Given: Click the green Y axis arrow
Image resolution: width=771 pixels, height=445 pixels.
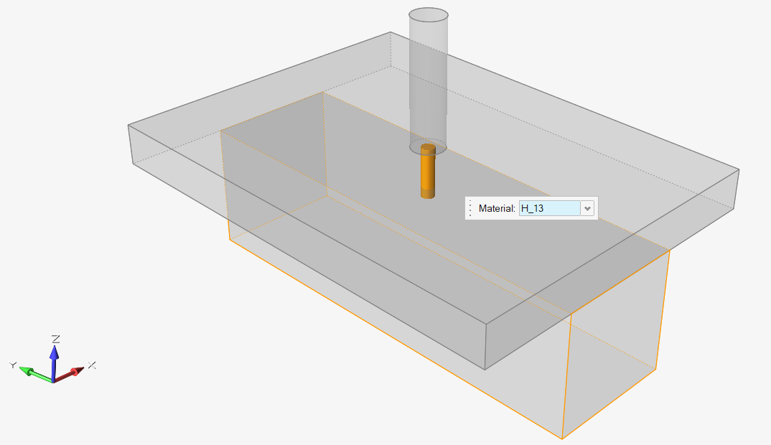Looking at the screenshot, I should 29,371.
